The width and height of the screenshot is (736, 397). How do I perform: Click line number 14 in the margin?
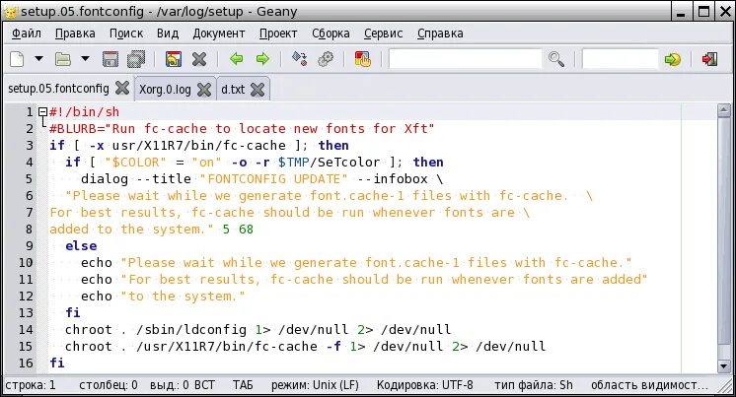pyautogui.click(x=26, y=329)
